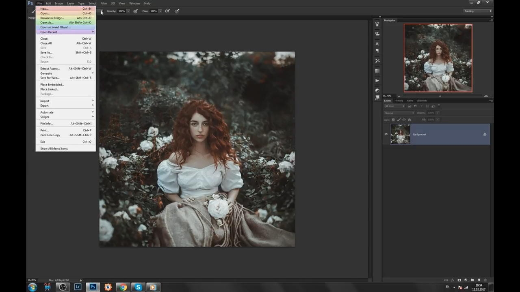This screenshot has width=520, height=292.
Task: Toggle lock transparent pixels
Action: pos(393,120)
